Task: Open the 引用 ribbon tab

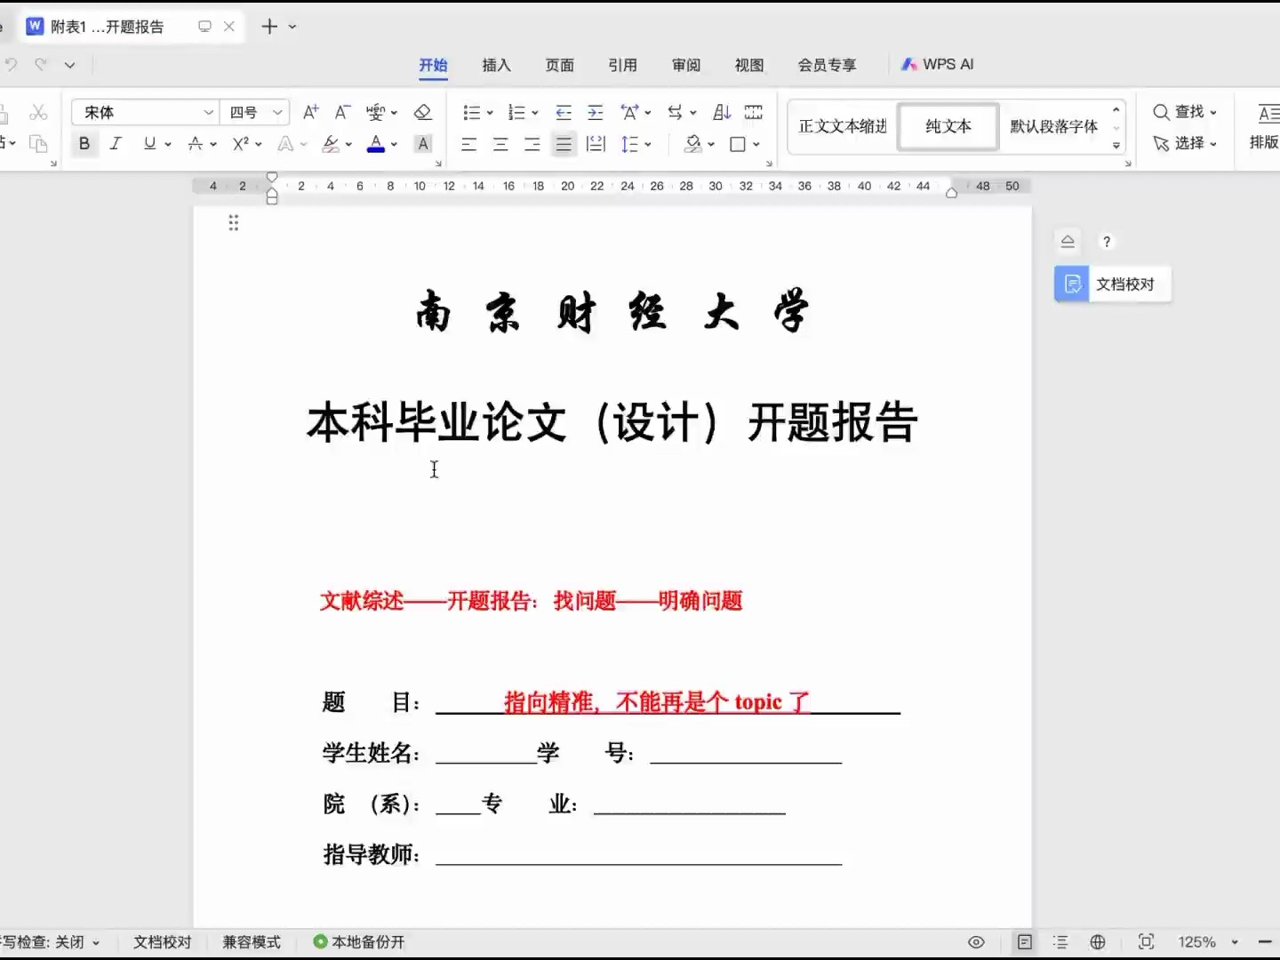Action: [x=622, y=65]
